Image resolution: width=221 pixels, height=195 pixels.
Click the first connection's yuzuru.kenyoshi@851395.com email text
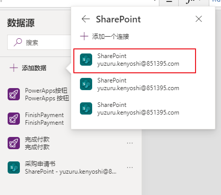[x=138, y=64]
